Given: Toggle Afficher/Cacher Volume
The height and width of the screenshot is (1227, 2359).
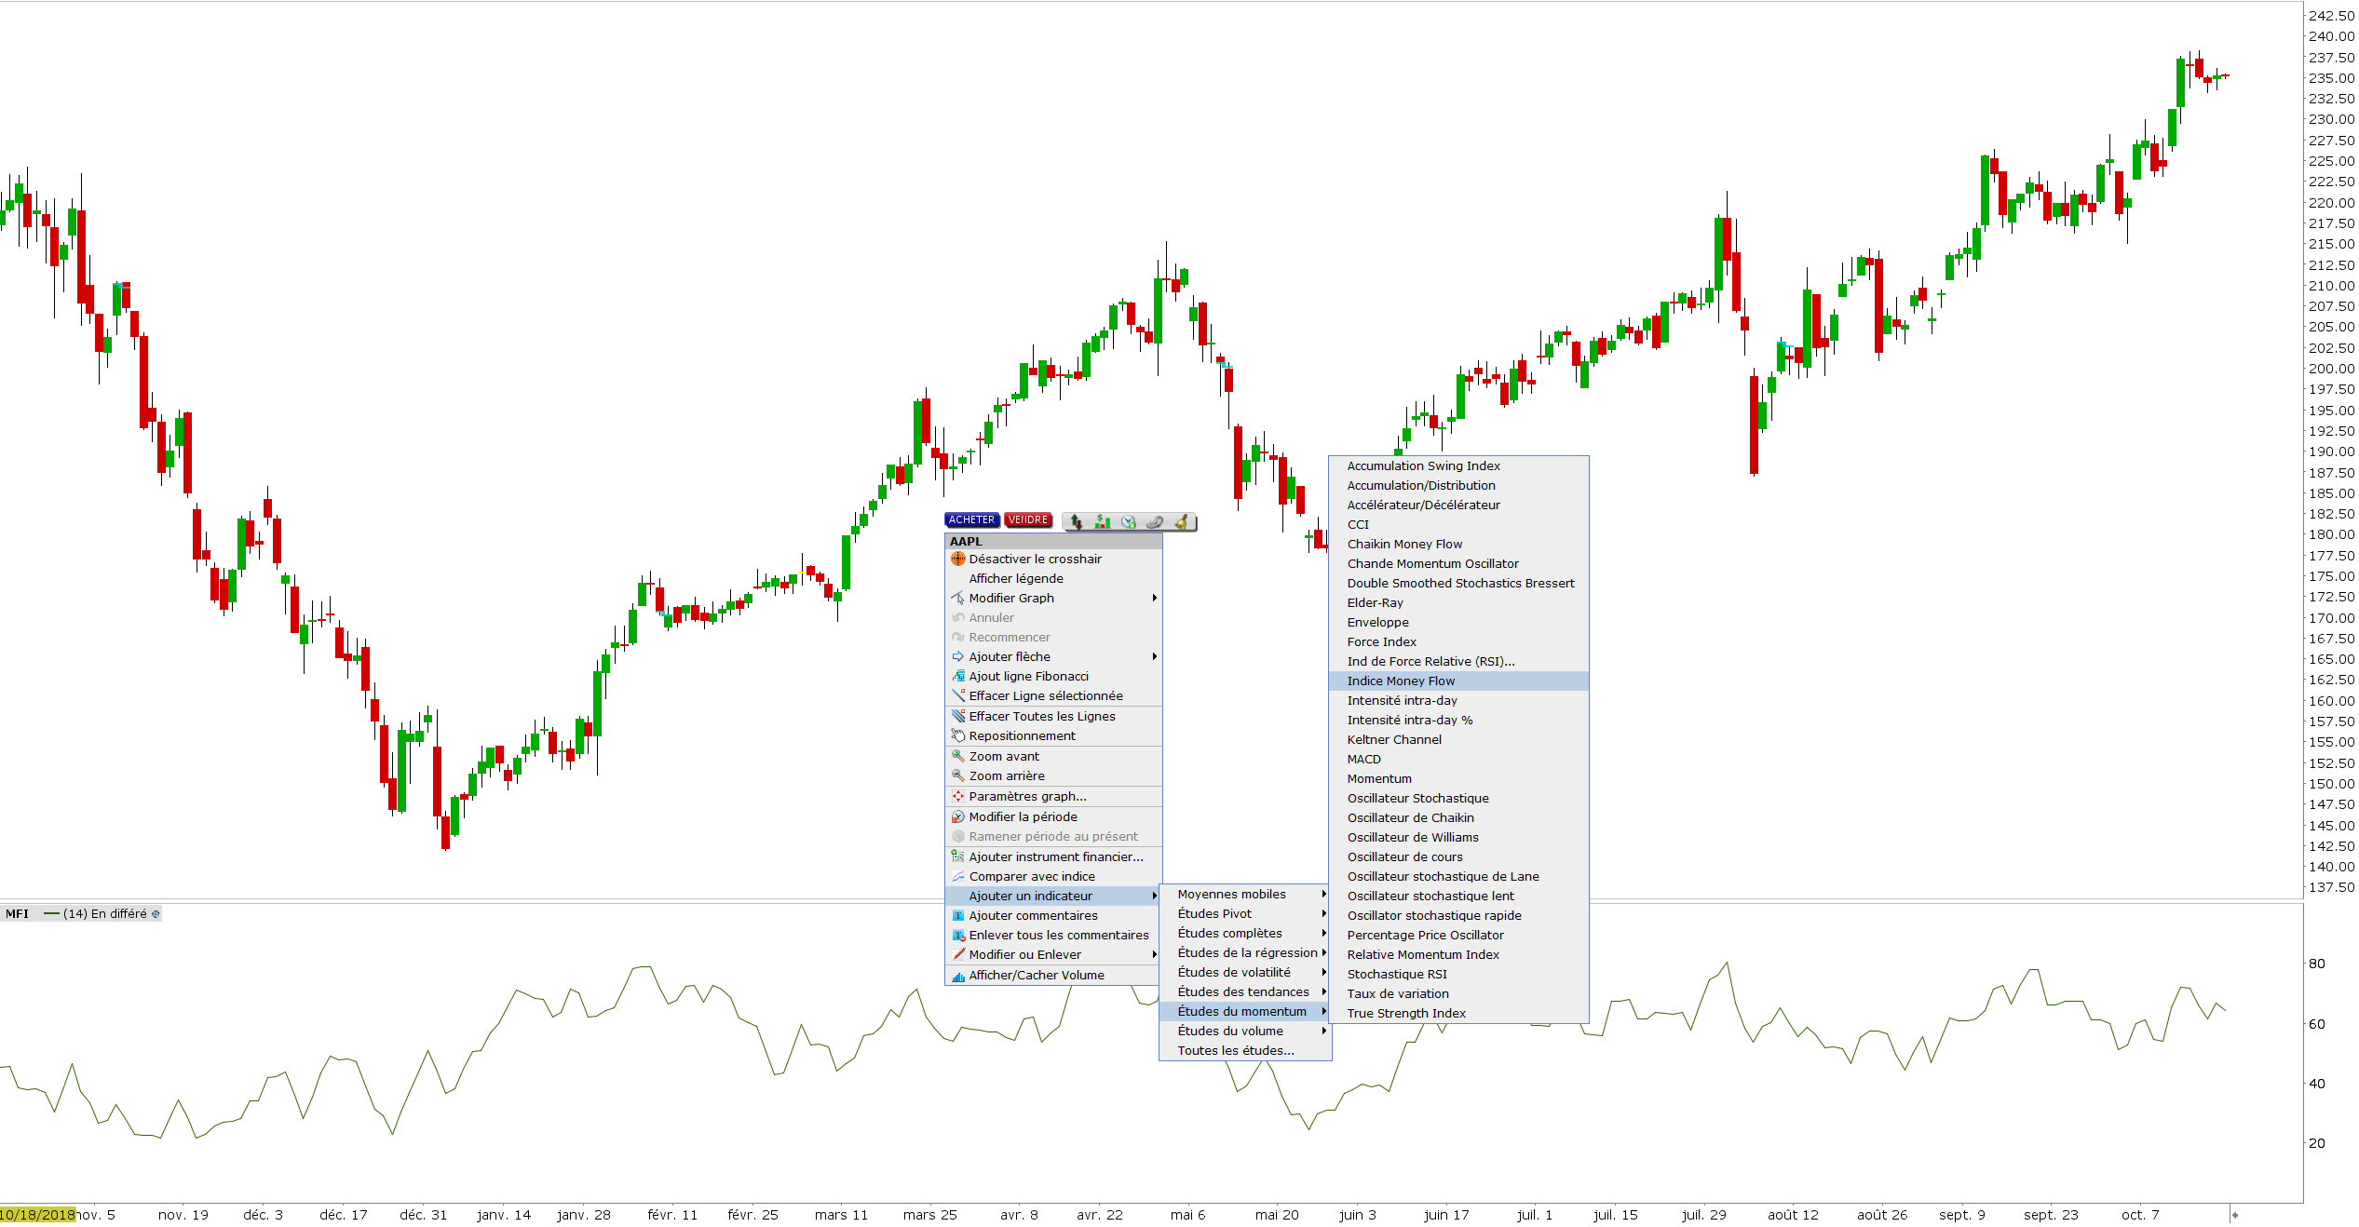Looking at the screenshot, I should pos(1036,975).
